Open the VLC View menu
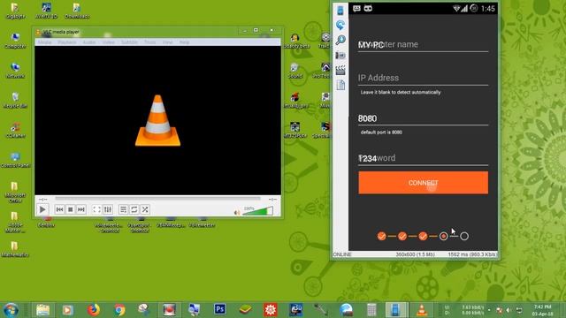 [167, 42]
